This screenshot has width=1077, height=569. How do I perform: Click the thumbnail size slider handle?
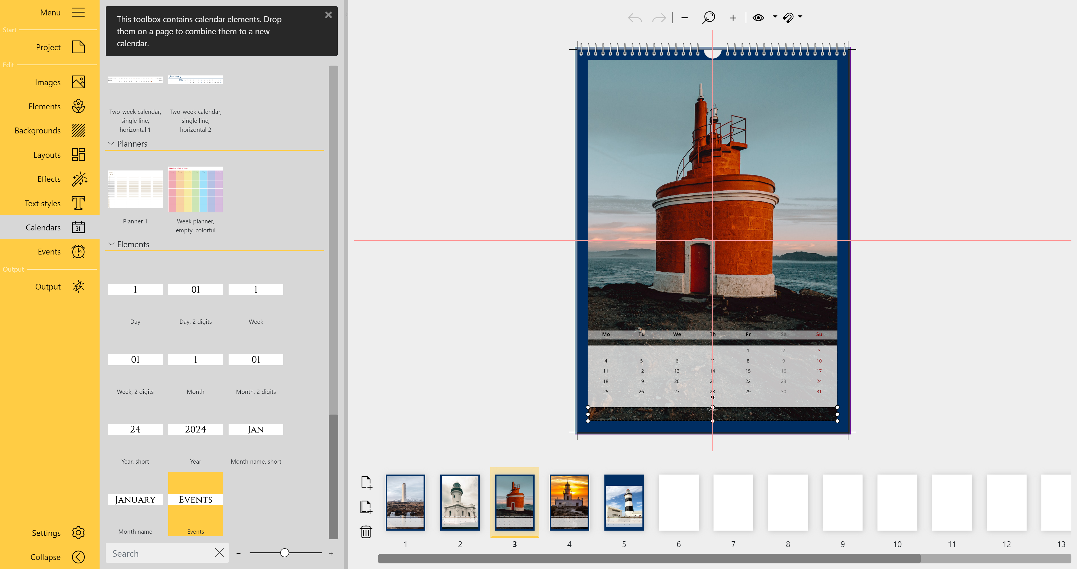284,553
